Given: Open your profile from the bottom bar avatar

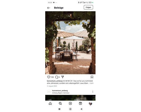Looking at the screenshot, I should [90, 103].
